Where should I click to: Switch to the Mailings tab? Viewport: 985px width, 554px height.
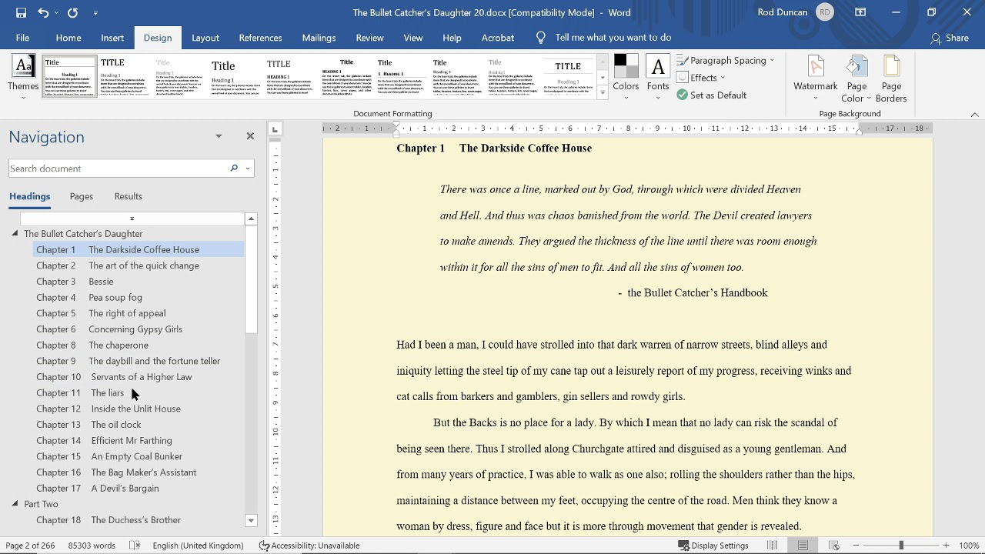tap(319, 38)
